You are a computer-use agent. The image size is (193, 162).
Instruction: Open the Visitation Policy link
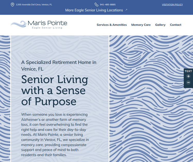pos(172,5)
